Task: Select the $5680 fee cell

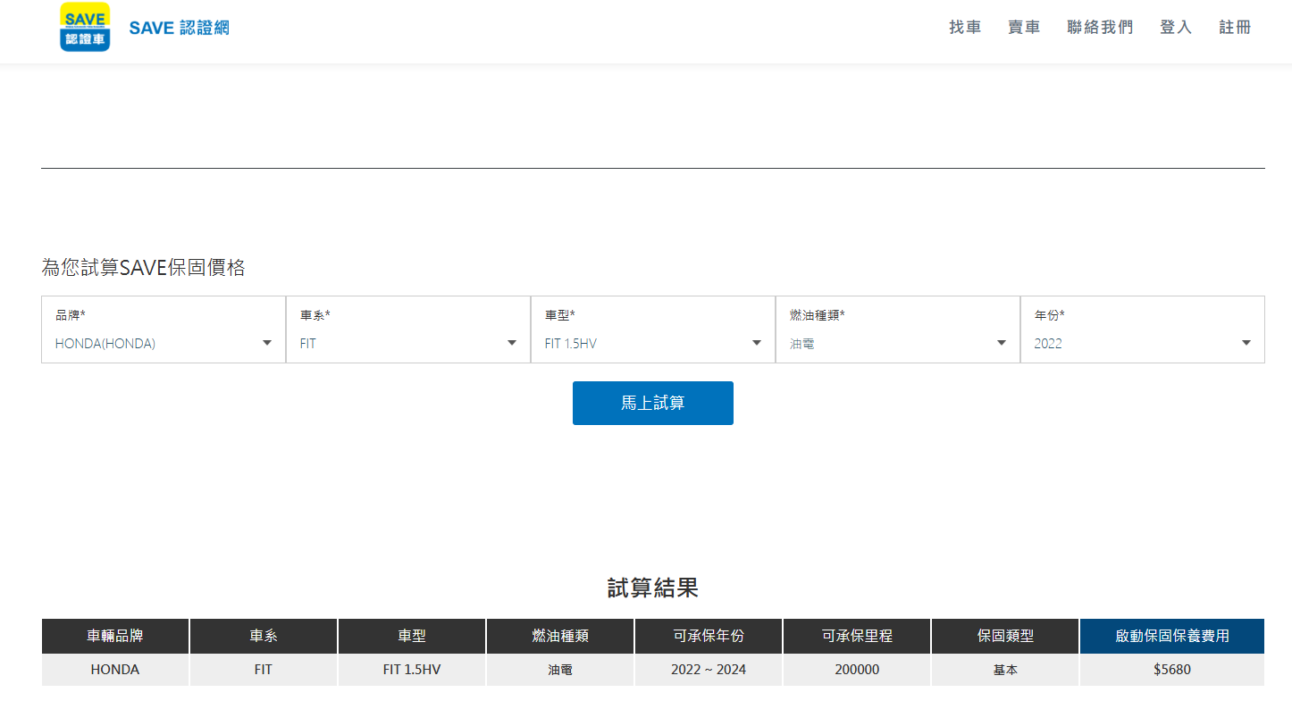Action: pos(1172,670)
